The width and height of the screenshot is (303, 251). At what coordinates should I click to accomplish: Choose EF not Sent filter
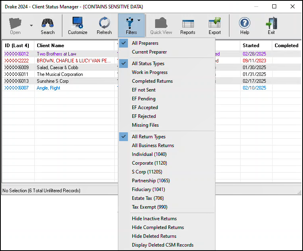coord(167,90)
